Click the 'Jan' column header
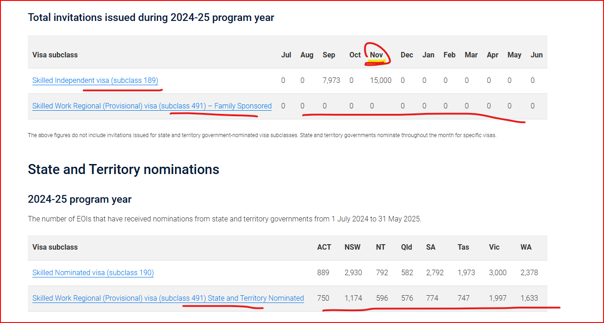 pyautogui.click(x=428, y=55)
